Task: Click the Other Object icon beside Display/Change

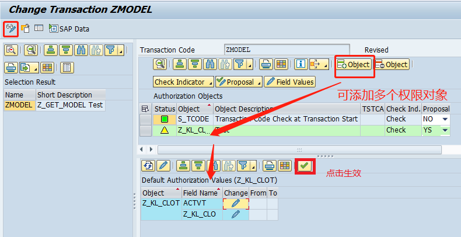Action: 25,29
